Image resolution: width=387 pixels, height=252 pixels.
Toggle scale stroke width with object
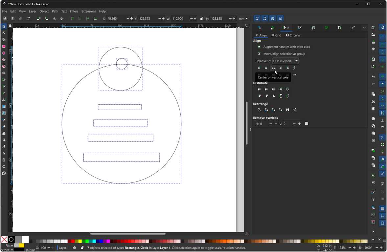[257, 18]
